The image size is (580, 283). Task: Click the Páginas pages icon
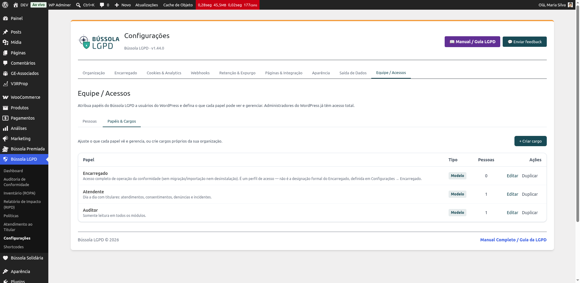pos(5,53)
